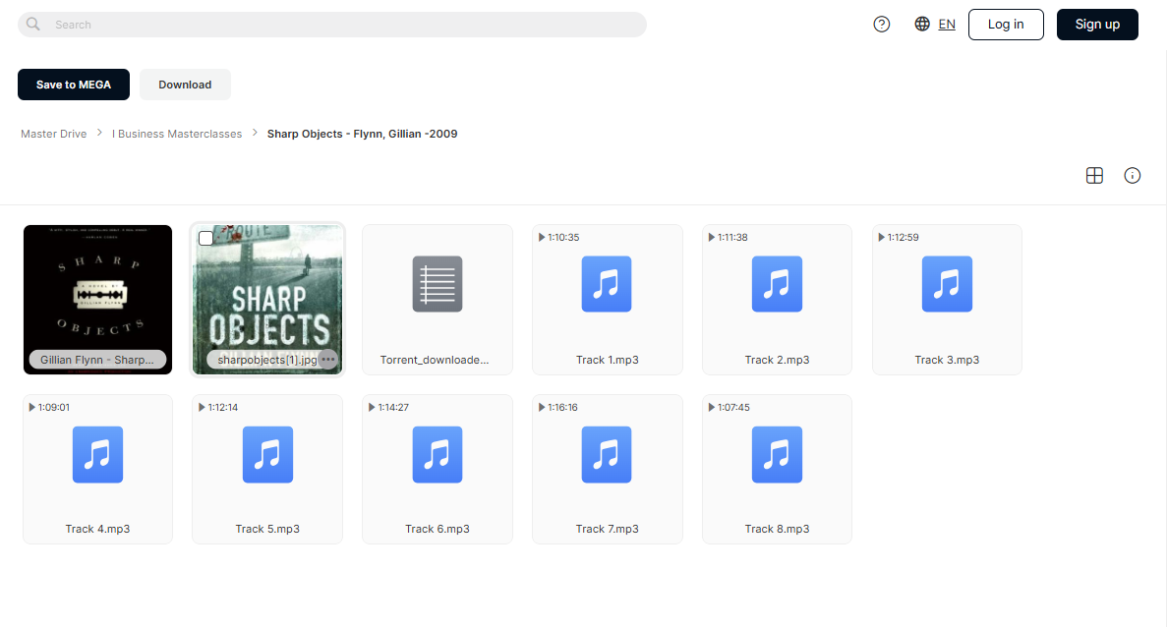Screen dimensions: 1167x627
Task: Click Save to MEGA button
Action: (x=74, y=85)
